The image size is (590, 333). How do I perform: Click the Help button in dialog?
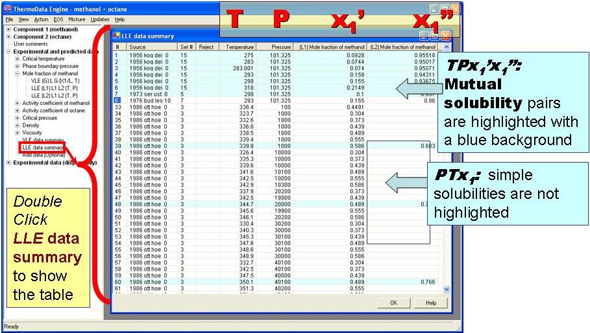[430, 303]
